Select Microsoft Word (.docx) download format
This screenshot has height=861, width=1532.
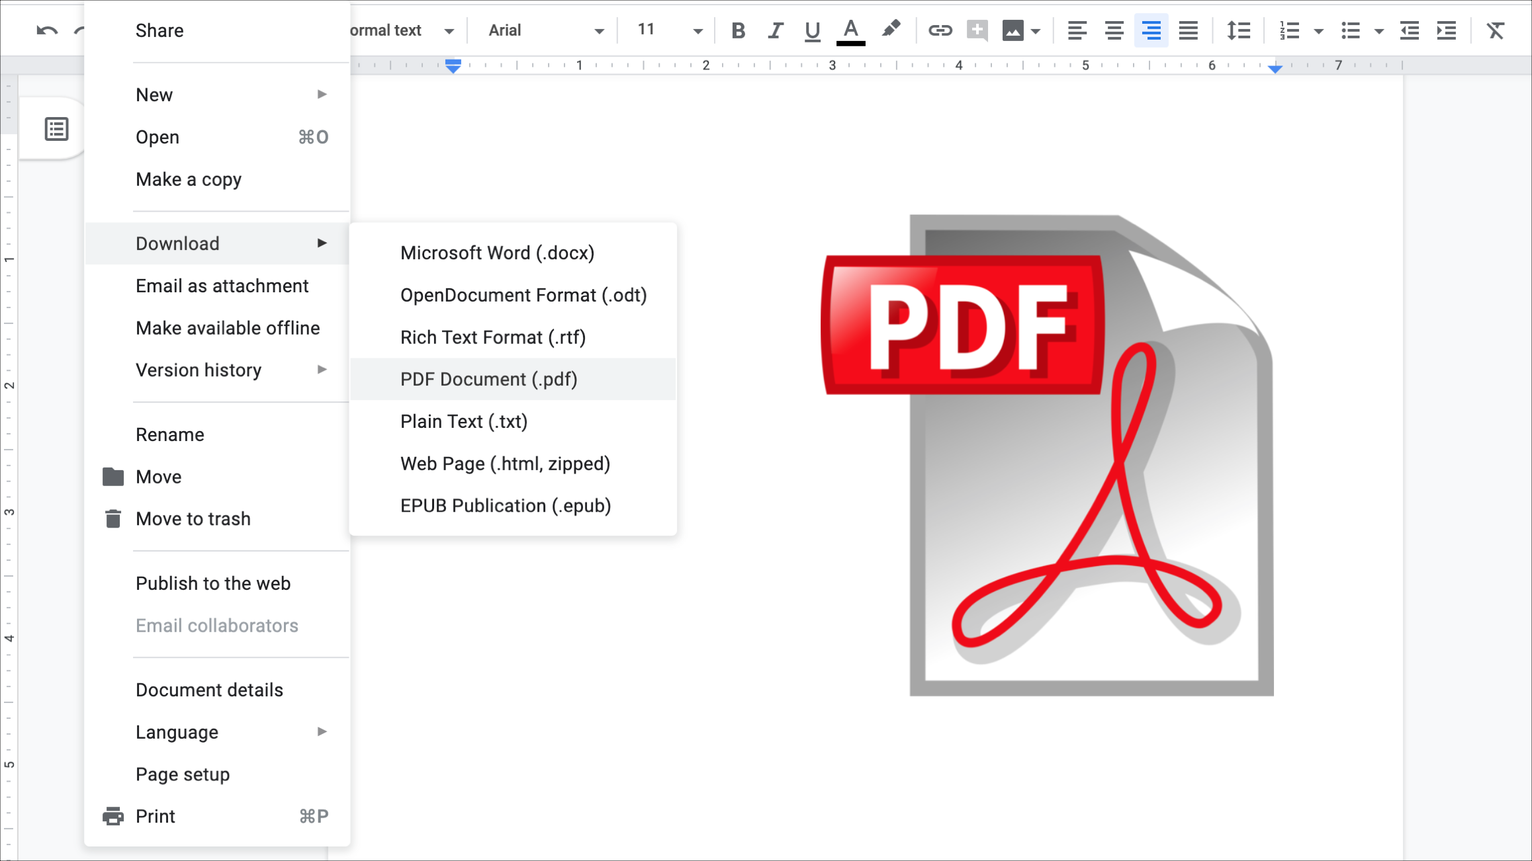[x=496, y=253]
